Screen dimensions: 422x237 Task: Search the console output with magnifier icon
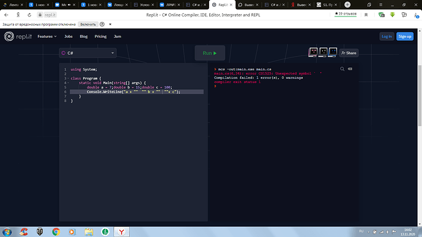pos(342,69)
